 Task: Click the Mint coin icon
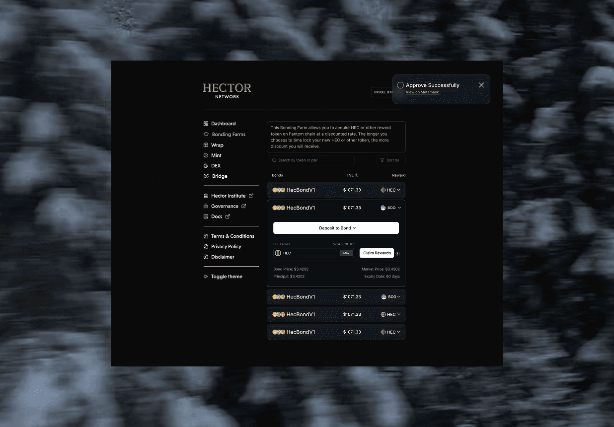click(206, 155)
